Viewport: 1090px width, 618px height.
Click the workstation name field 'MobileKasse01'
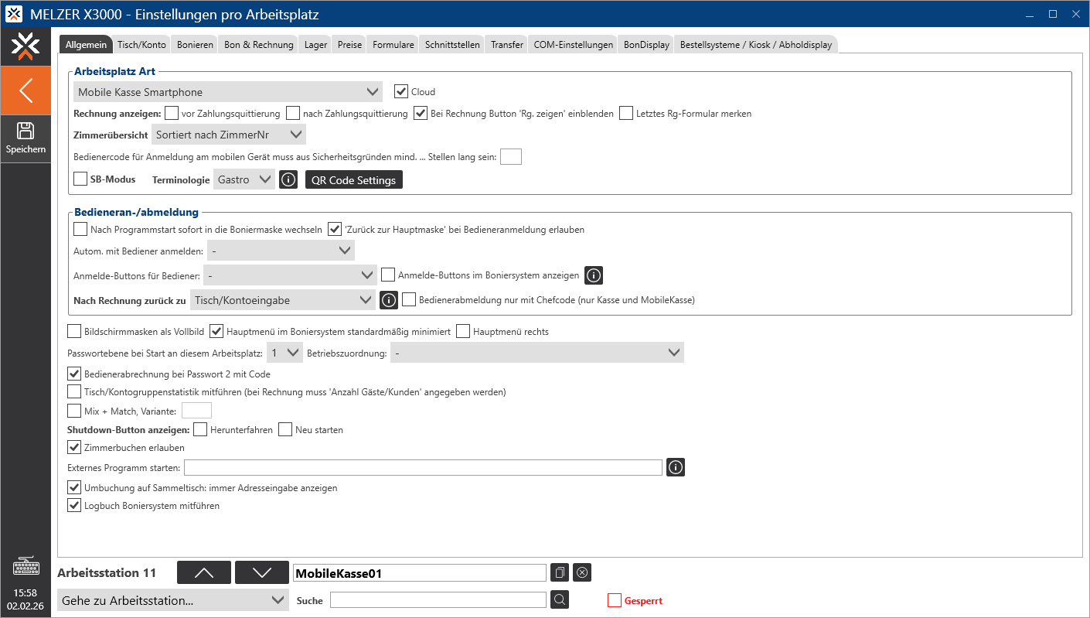pyautogui.click(x=420, y=573)
